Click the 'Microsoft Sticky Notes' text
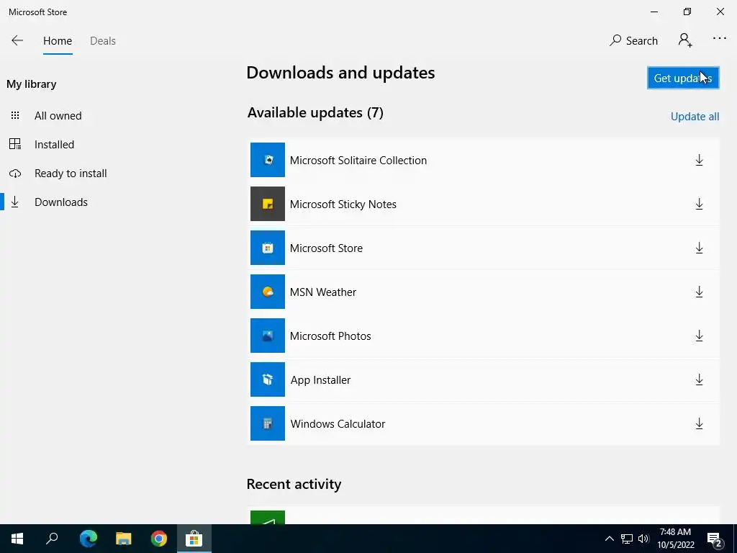 [x=343, y=204]
